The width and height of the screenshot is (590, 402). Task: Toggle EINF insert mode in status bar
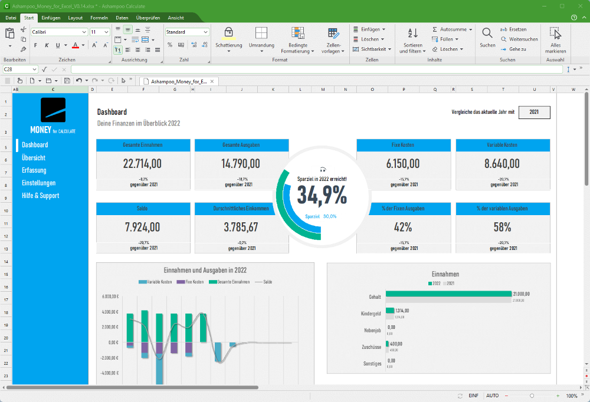click(473, 396)
